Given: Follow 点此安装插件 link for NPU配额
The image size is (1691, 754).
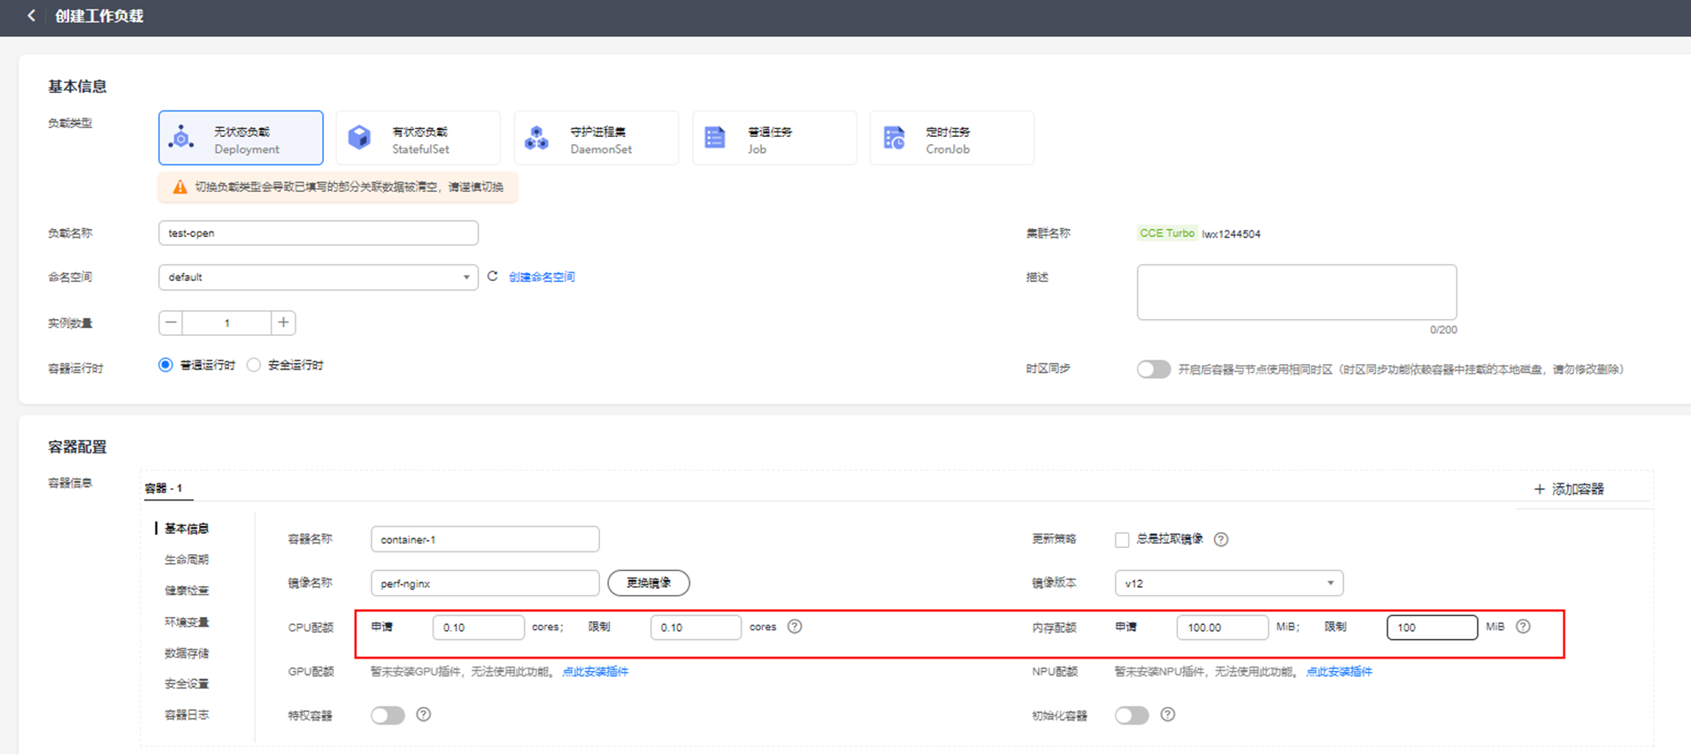Looking at the screenshot, I should [x=1340, y=672].
